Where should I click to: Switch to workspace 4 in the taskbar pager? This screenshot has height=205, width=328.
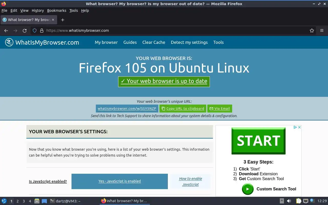pyautogui.click(x=30, y=201)
